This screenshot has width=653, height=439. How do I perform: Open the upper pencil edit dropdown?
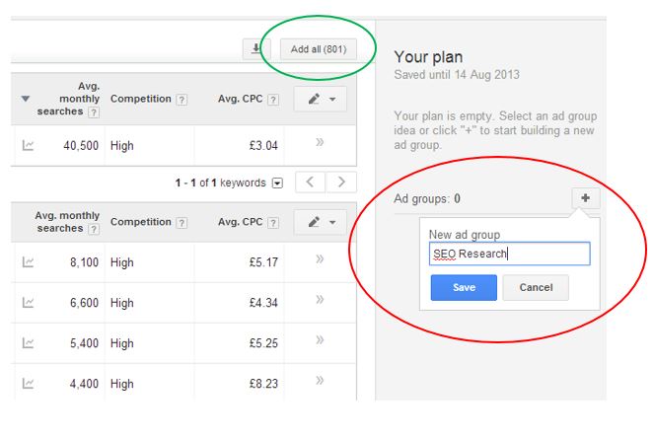point(320,100)
